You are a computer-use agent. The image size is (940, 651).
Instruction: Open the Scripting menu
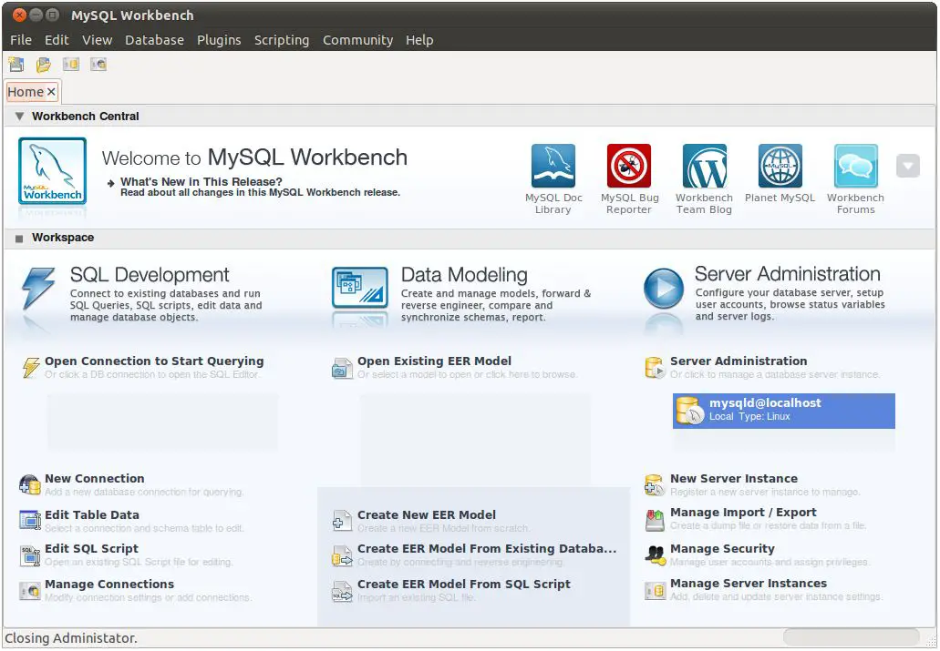(281, 40)
